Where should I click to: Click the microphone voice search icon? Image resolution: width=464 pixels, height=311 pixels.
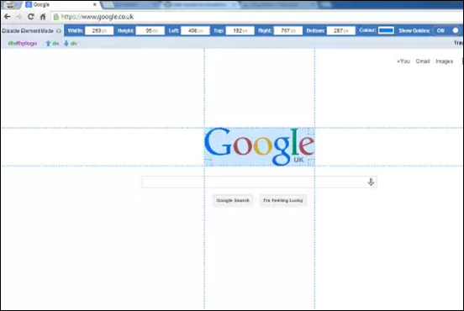pyautogui.click(x=371, y=182)
